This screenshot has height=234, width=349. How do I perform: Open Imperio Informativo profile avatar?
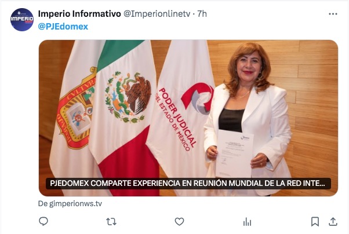point(22,20)
